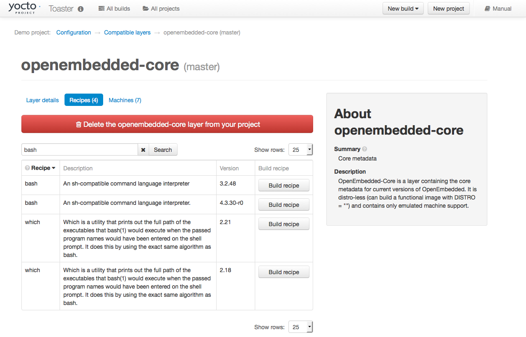Switch to the Machines (7) tab
This screenshot has width=526, height=337.
[125, 100]
